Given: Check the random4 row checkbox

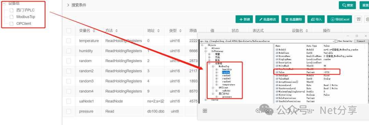Looking at the screenshot, I should pos(69,91).
